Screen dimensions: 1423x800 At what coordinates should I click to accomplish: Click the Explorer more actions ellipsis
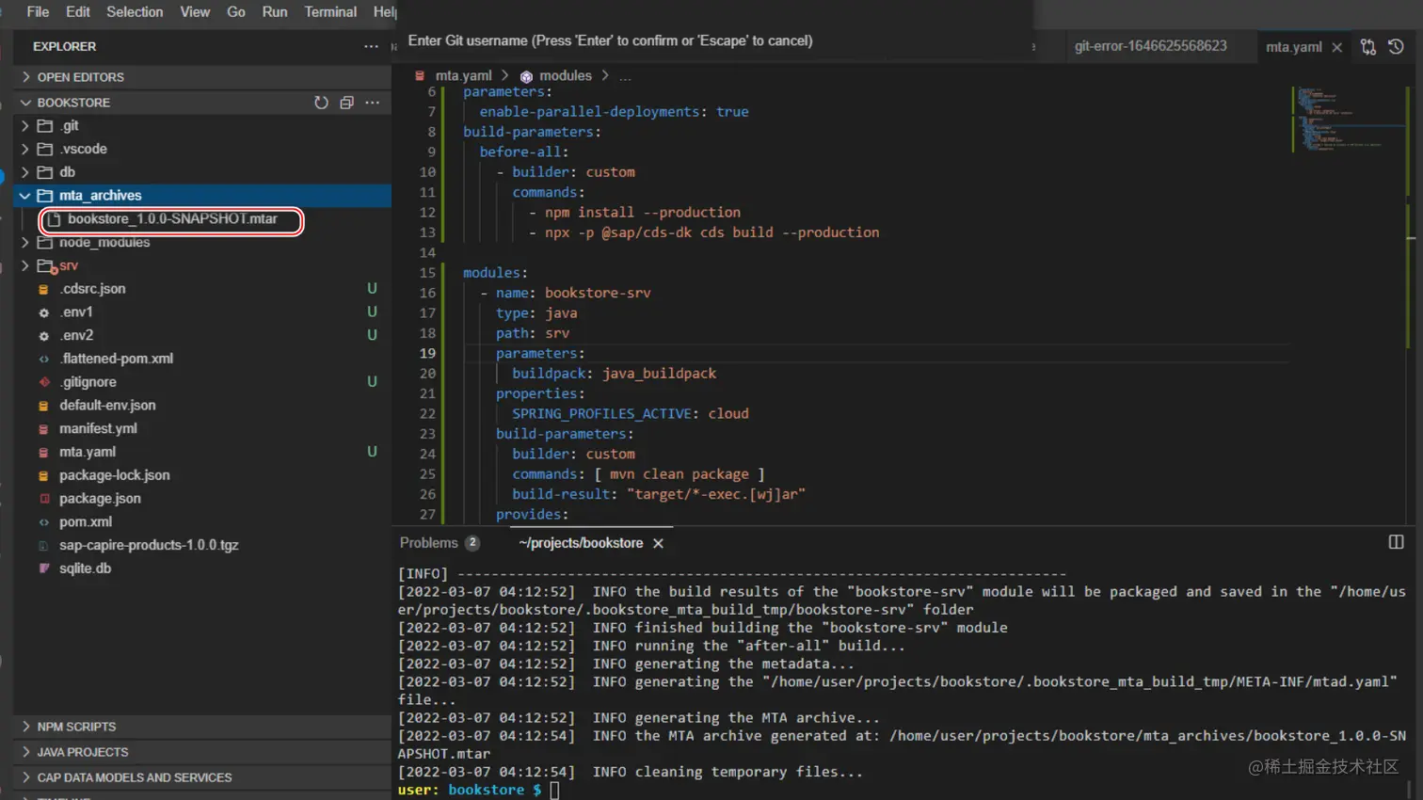tap(372, 46)
